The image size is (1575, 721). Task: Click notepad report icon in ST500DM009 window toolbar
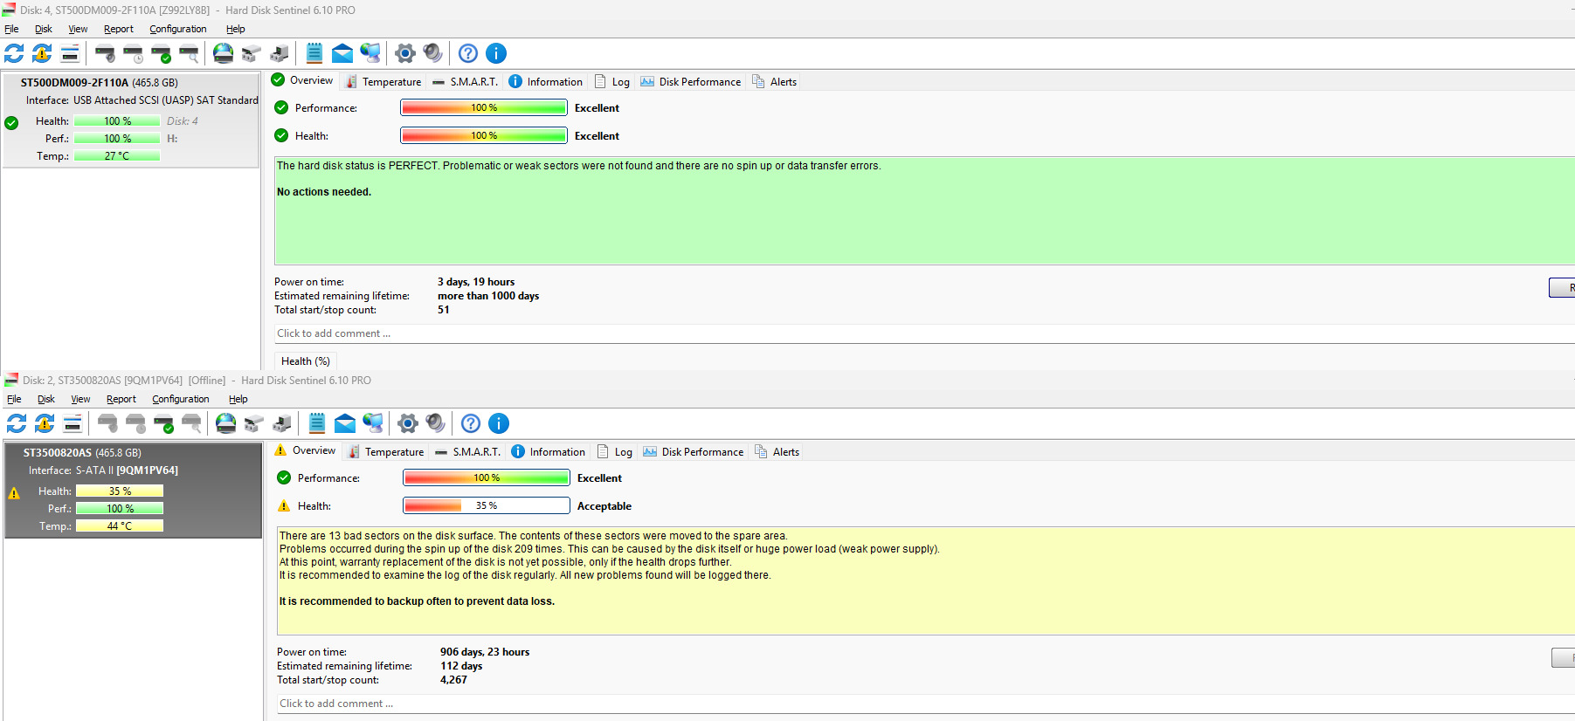[314, 53]
